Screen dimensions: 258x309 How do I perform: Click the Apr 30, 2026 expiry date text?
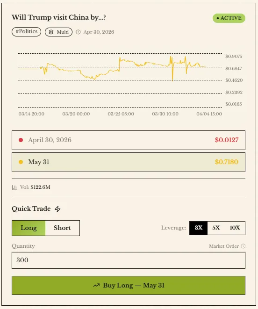(99, 32)
